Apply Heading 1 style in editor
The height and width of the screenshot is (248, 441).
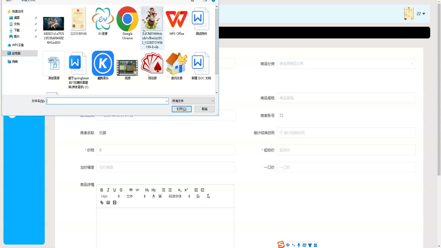point(147,190)
